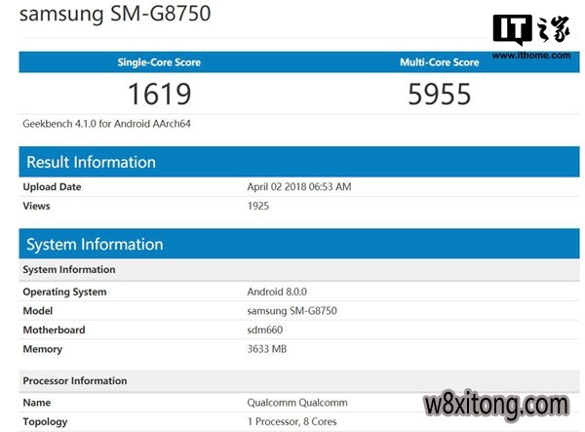Select the Single-Core Score header
This screenshot has width=585, height=432.
pos(159,62)
